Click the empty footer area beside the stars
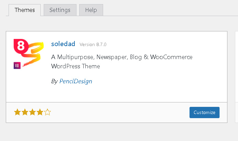238x141 pixels. (120, 112)
